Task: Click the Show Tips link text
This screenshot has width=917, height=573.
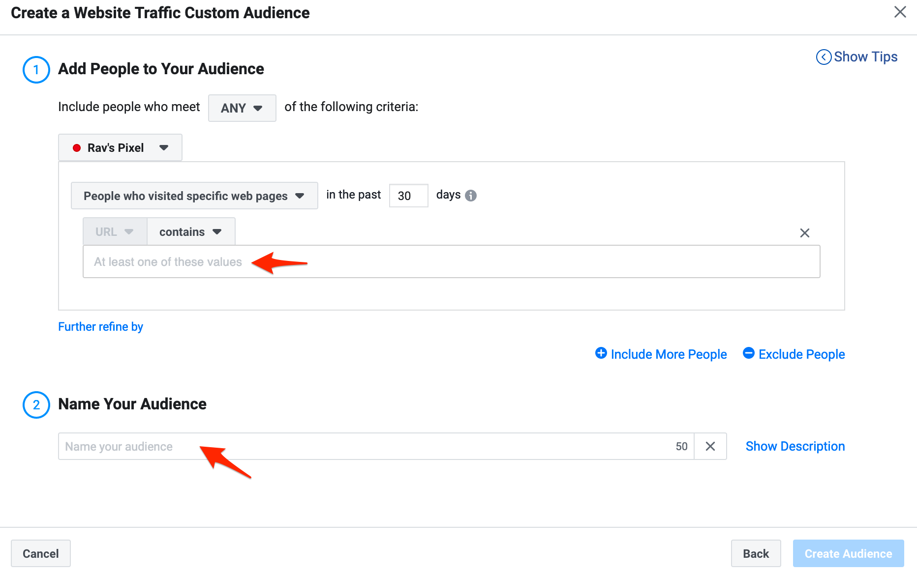Action: (865, 57)
